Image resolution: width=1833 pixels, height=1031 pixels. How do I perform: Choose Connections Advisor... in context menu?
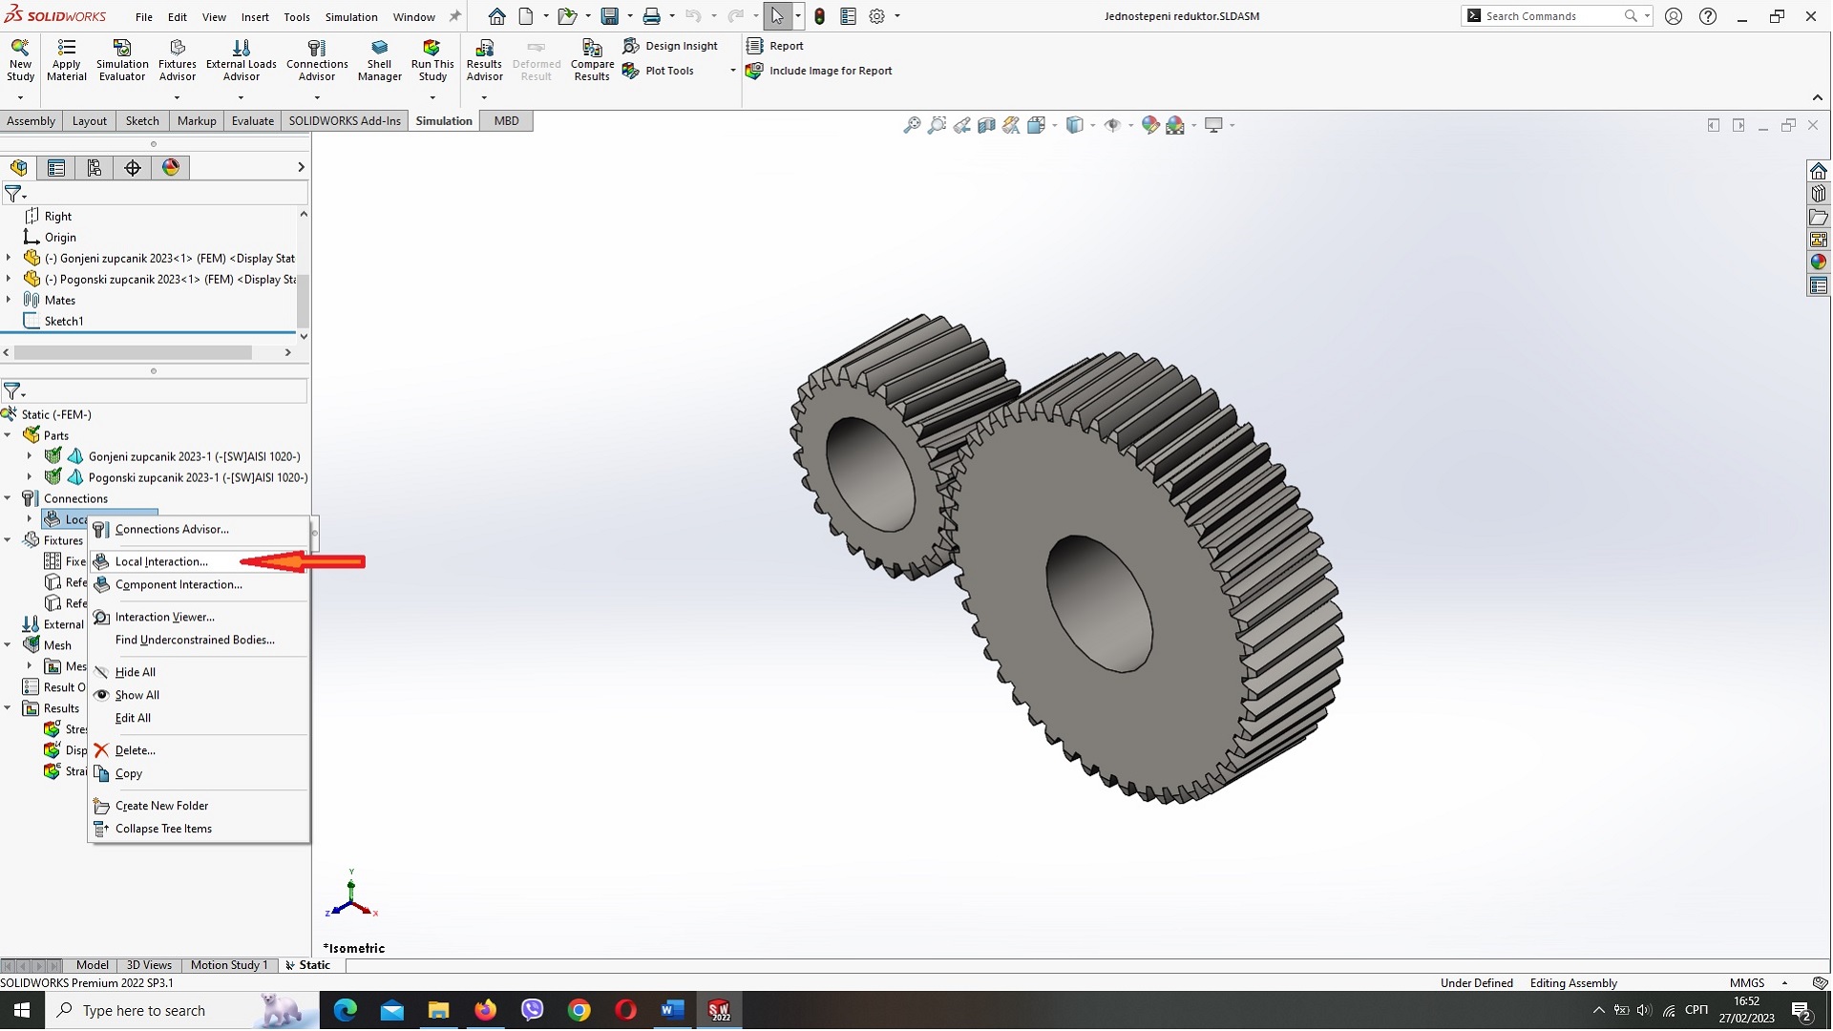pos(199,530)
